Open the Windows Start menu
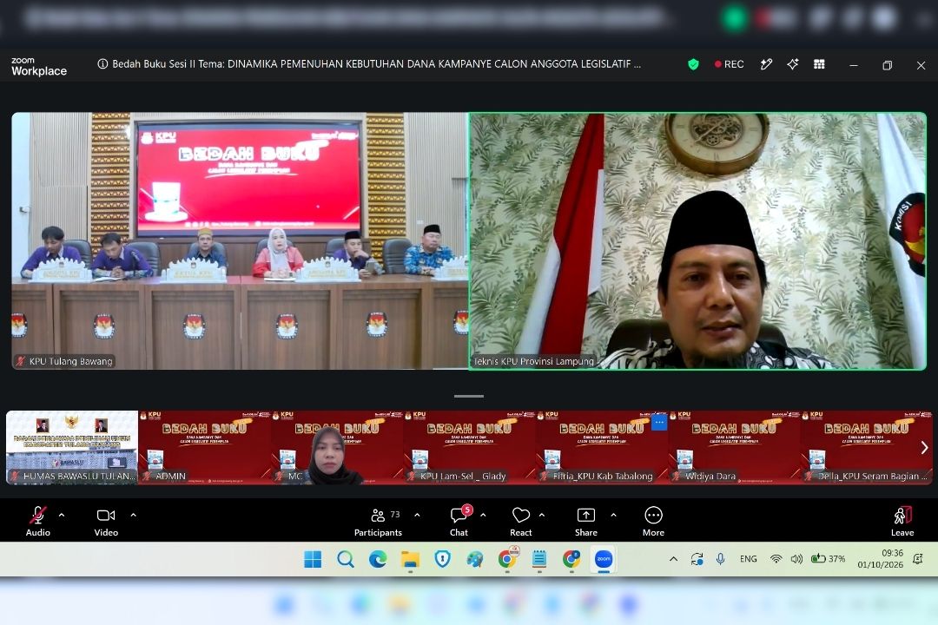The image size is (938, 625). (313, 559)
